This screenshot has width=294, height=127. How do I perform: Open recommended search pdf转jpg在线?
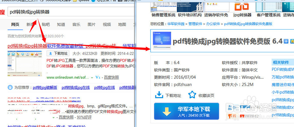[104, 87]
